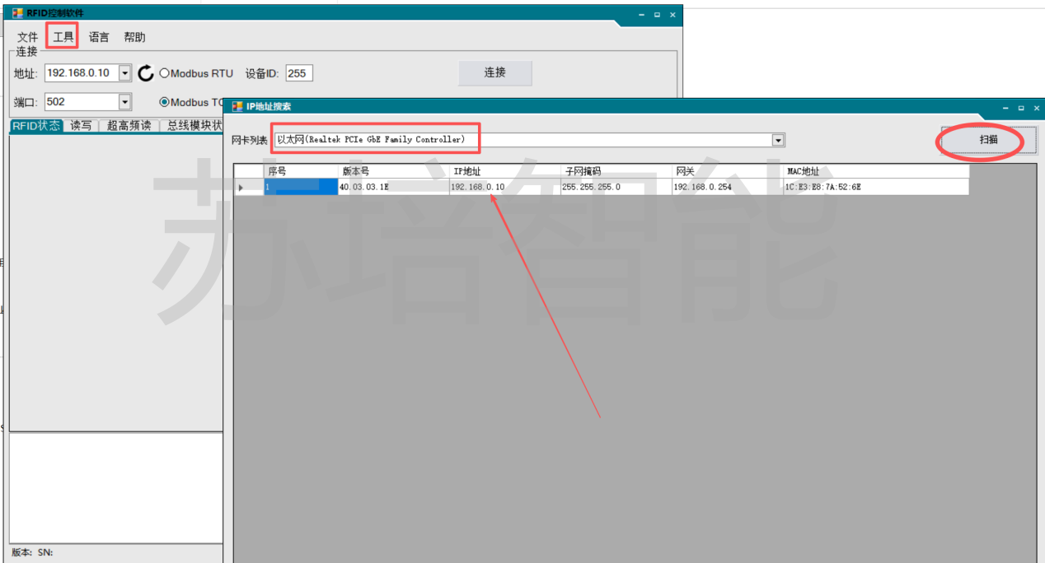The width and height of the screenshot is (1045, 563).
Task: Expand the 端口 port dropdown
Action: click(125, 102)
